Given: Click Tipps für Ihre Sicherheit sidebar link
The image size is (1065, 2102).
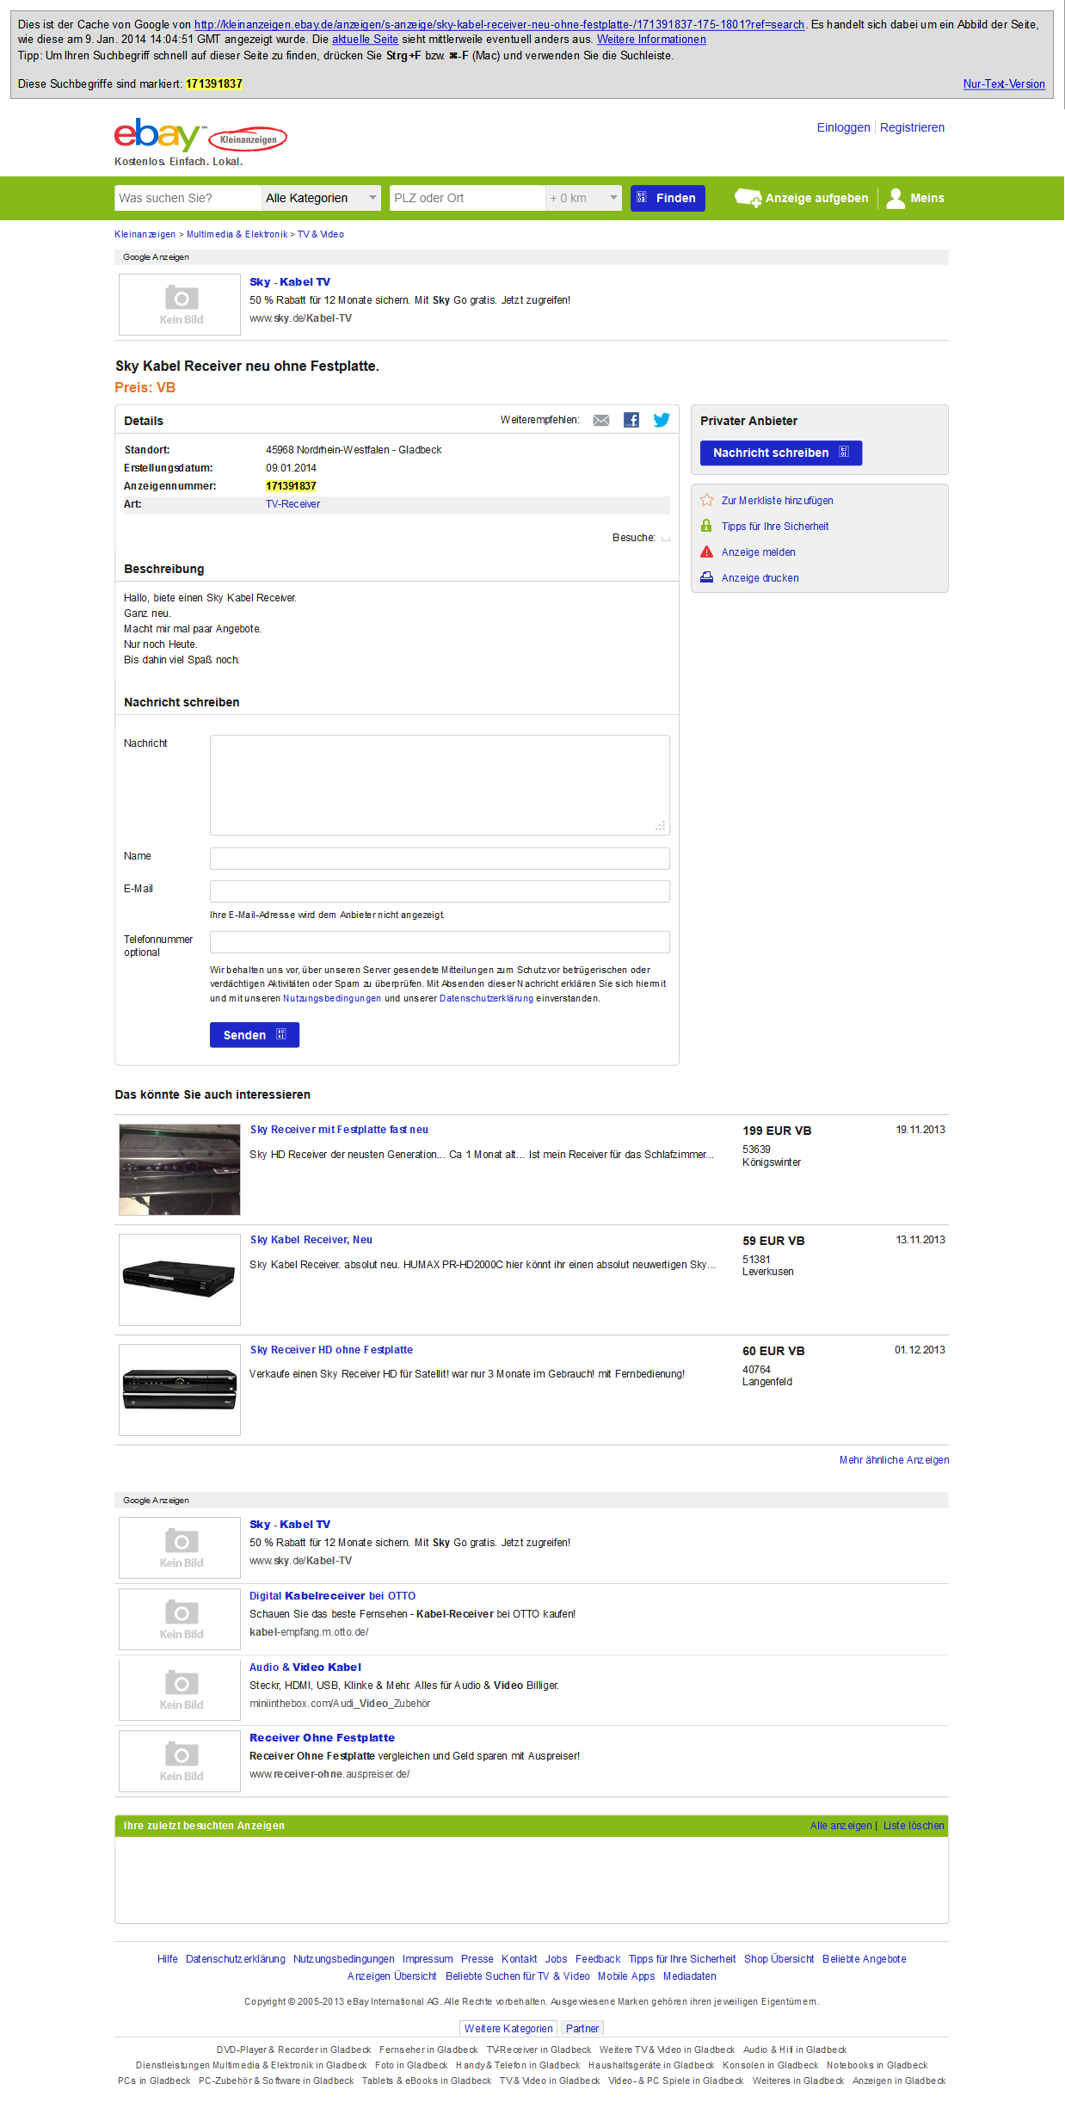Looking at the screenshot, I should 775,527.
